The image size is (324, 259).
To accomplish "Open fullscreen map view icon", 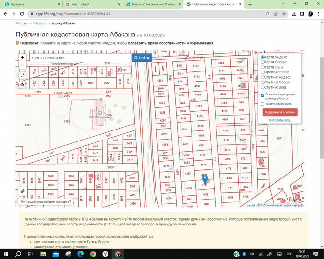I will [x=23, y=75].
